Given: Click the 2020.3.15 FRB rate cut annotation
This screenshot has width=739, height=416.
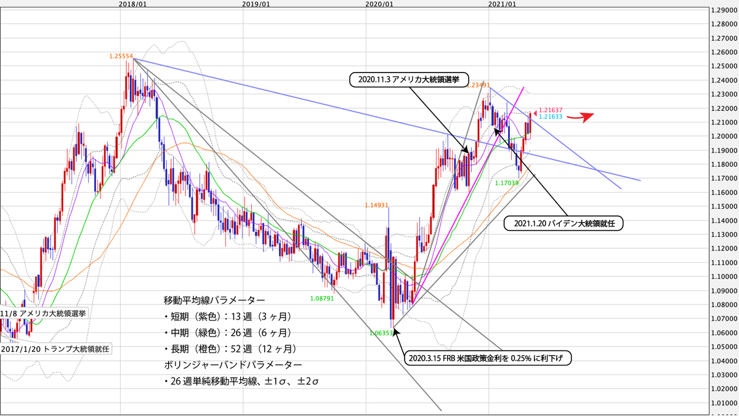Looking at the screenshot, I should (x=489, y=358).
